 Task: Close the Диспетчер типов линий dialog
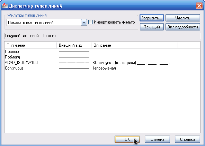[x=199, y=6]
